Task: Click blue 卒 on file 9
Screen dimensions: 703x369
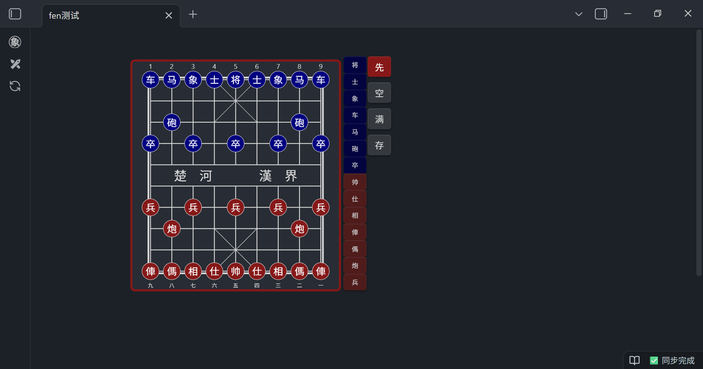Action: coord(321,144)
